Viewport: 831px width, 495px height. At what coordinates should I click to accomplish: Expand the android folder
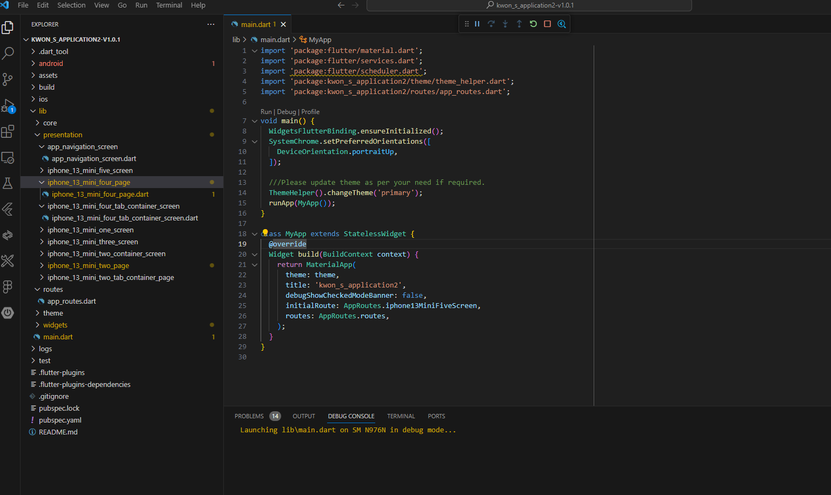click(x=33, y=63)
